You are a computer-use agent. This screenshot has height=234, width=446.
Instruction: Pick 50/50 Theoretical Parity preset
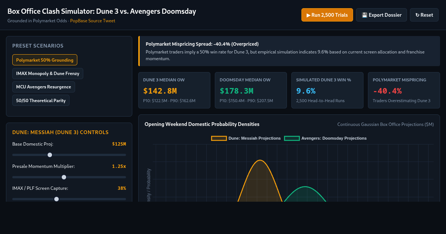[x=41, y=100]
